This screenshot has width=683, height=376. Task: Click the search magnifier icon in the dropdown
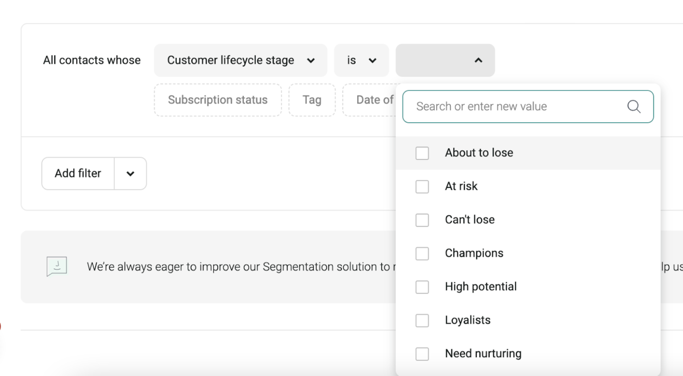(x=634, y=107)
